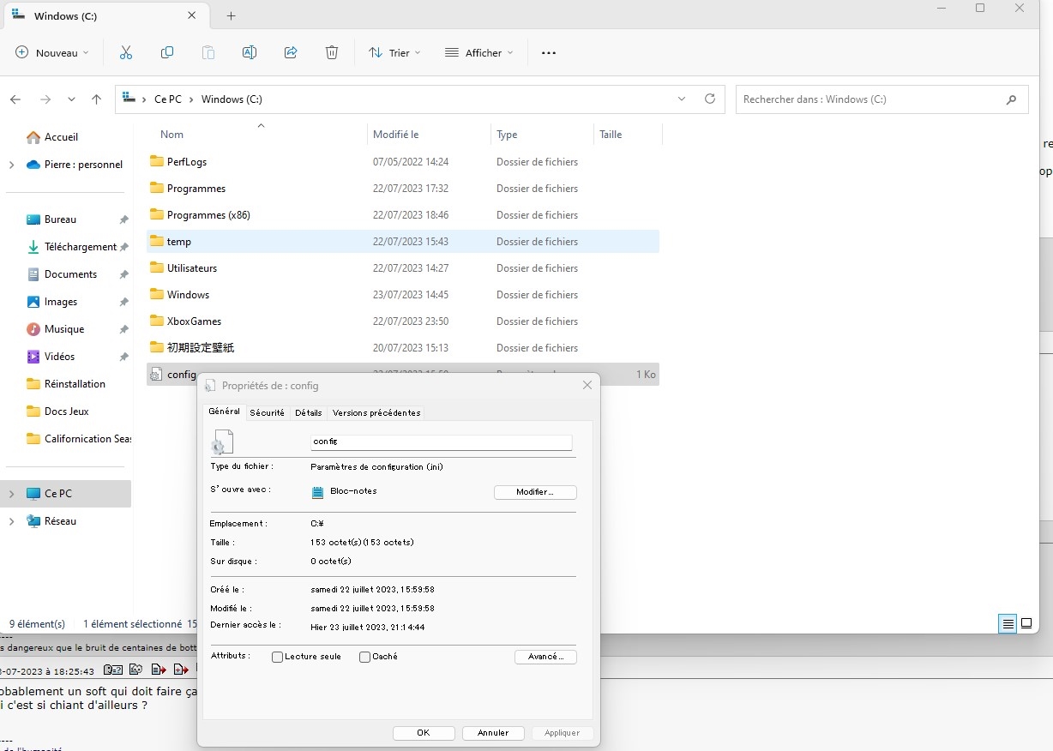Expand the Ce PC tree node
The width and height of the screenshot is (1053, 751).
[11, 494]
